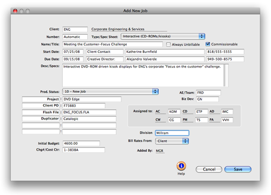Click the Client PO value field
271x195 pixels.
pos(83,106)
